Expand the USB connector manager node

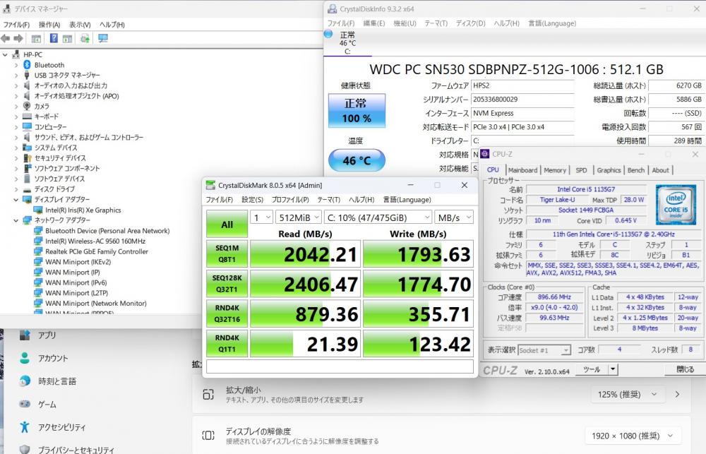[x=16, y=76]
